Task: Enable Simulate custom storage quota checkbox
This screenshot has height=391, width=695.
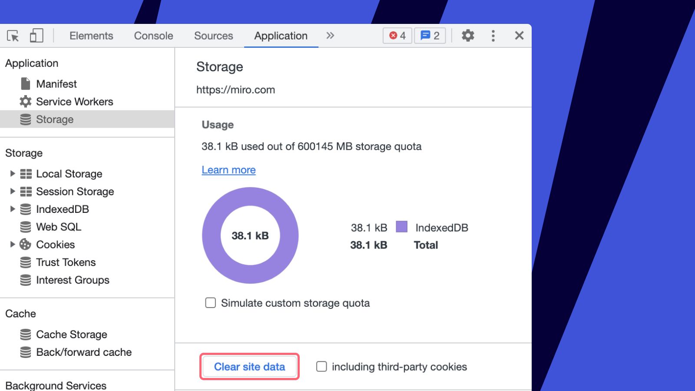Action: tap(211, 303)
